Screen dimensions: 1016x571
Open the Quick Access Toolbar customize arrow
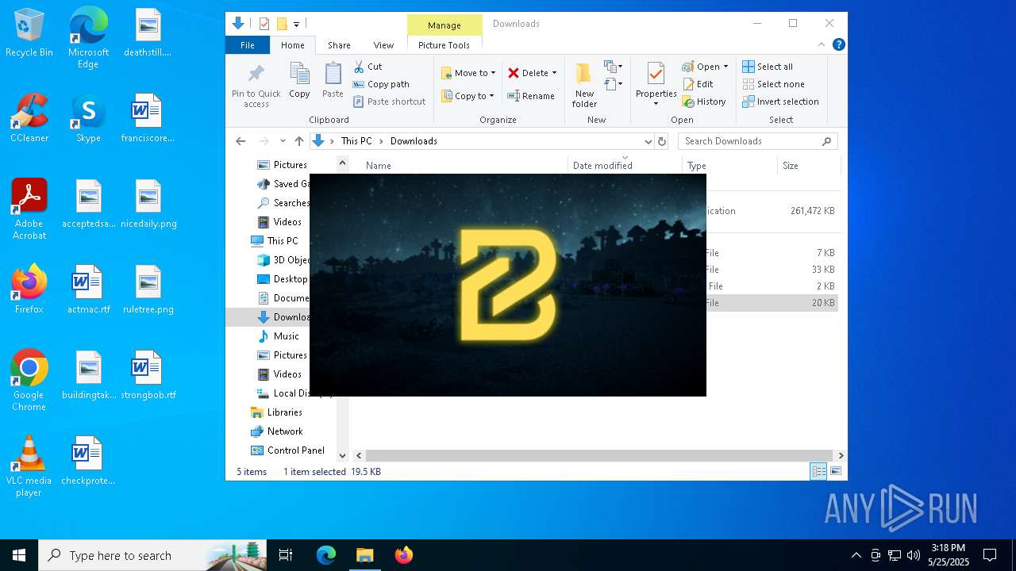point(296,24)
